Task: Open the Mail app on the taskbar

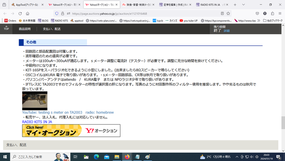Action: (x=107, y=157)
